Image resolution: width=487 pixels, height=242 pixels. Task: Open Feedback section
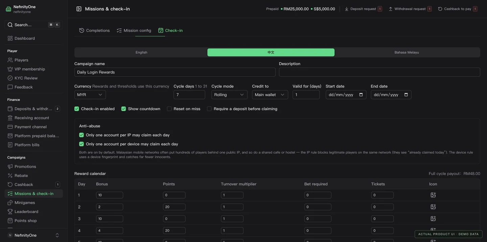[34, 87]
